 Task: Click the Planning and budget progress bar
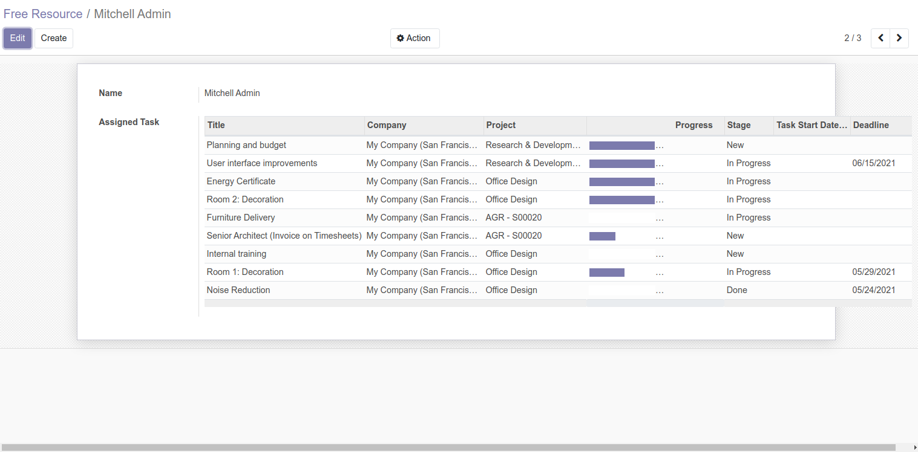pos(622,146)
